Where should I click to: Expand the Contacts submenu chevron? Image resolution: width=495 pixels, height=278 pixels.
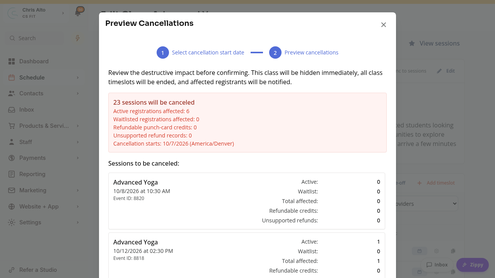point(78,93)
